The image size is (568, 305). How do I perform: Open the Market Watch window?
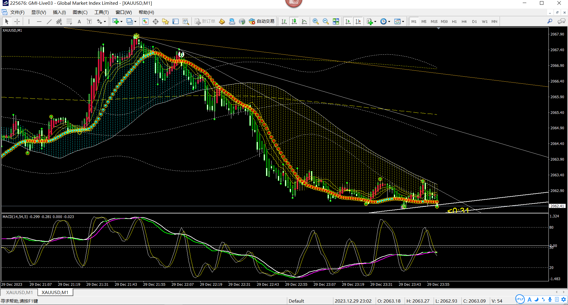[145, 22]
